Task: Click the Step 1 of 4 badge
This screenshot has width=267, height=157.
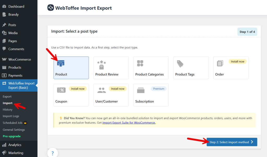Action: [x=247, y=31]
